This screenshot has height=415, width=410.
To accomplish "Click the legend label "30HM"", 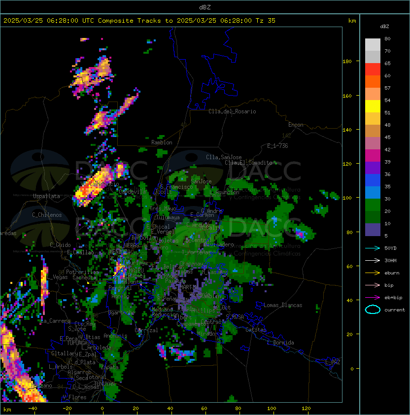I will (390, 261).
